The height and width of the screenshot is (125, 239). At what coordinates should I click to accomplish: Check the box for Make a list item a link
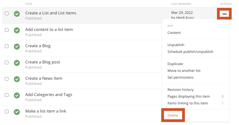pyautogui.click(x=7, y=111)
